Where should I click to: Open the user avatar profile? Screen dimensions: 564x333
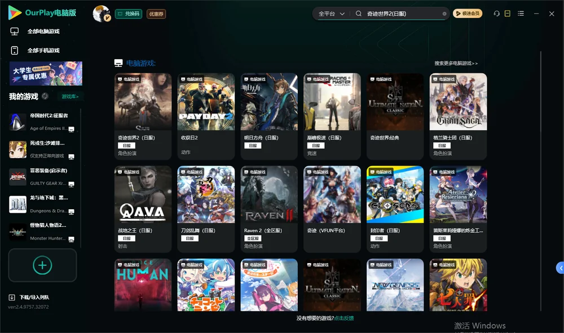click(x=102, y=13)
